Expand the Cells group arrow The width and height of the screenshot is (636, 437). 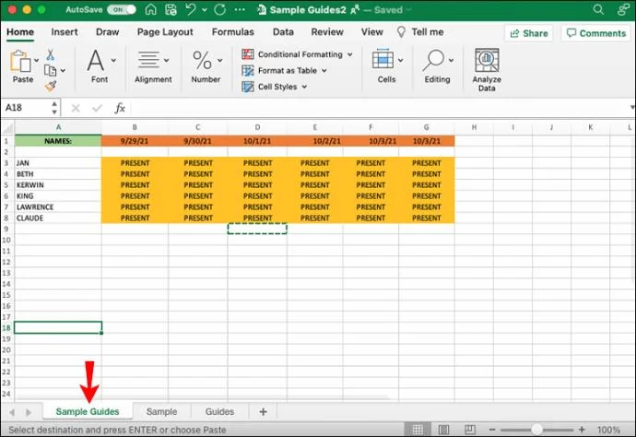point(400,61)
